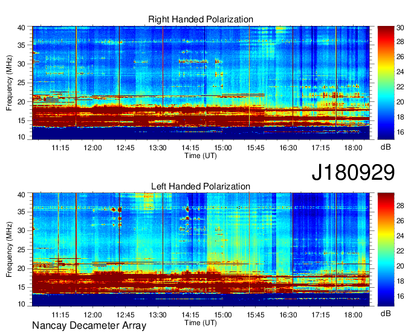Click the "14:15" time tick under Right Handed plot
Viewport: 411px width, 333px height.
[x=190, y=148]
